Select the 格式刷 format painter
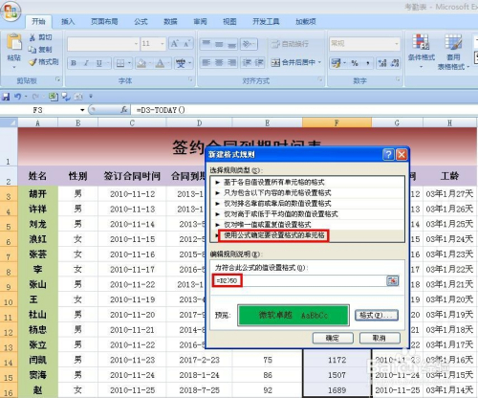The height and width of the screenshot is (398, 478). (x=44, y=62)
